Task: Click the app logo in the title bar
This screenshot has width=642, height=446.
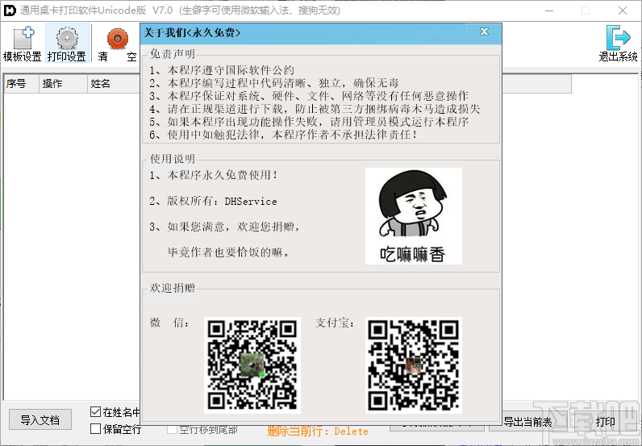Action: coord(10,10)
